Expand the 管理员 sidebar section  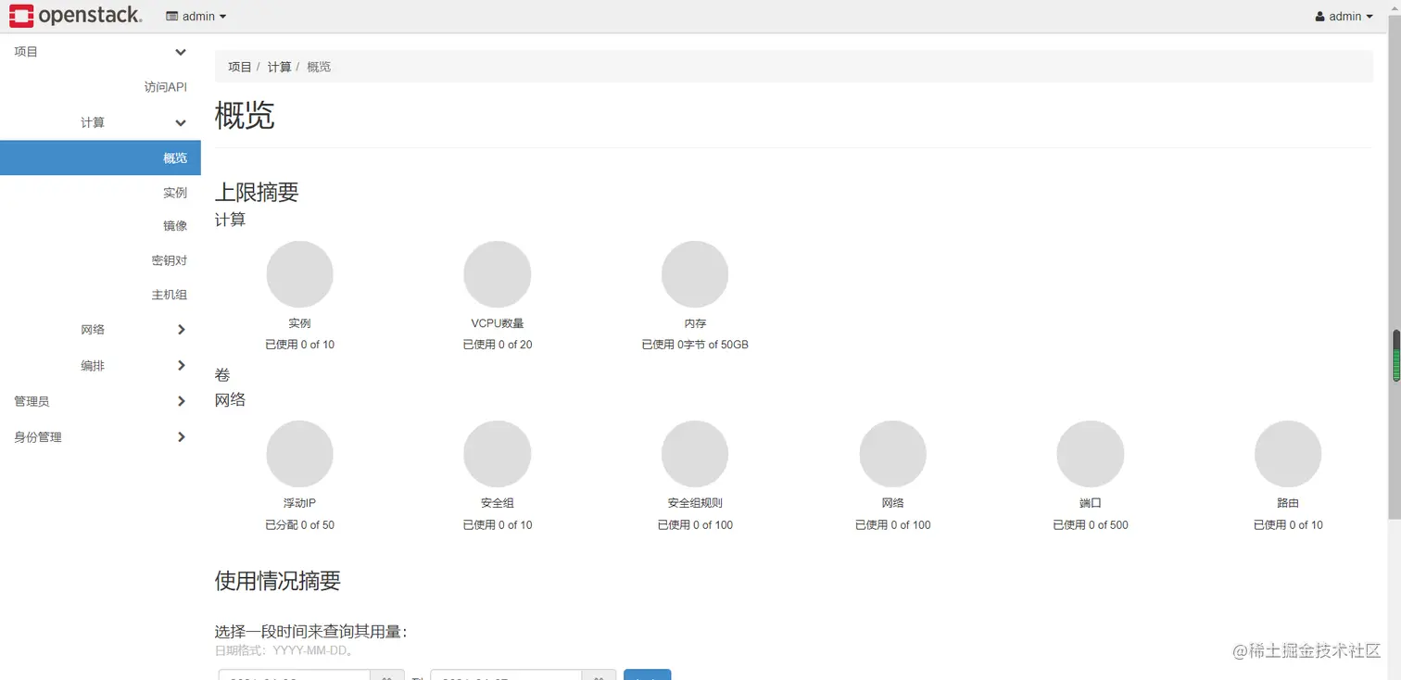pyautogui.click(x=100, y=401)
